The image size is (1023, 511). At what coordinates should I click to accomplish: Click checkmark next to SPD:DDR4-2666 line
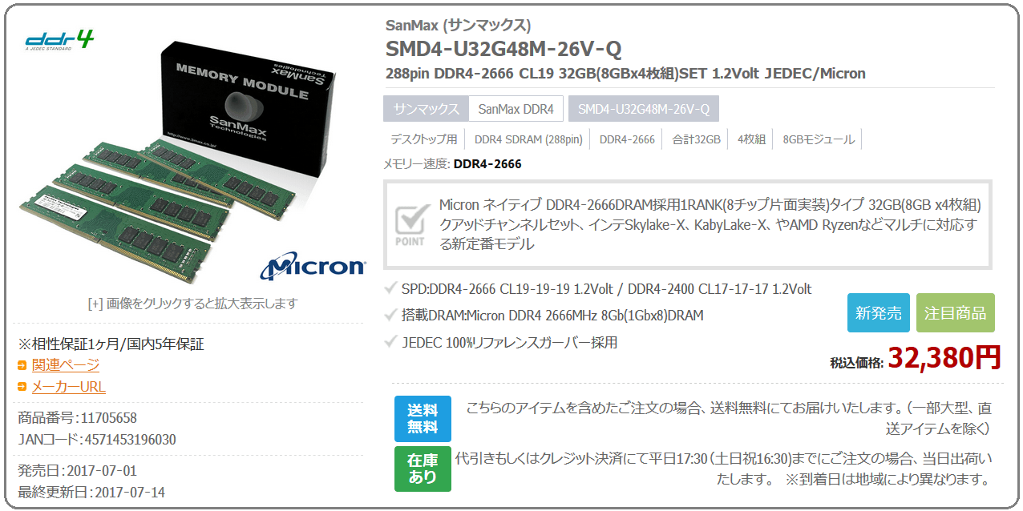pos(390,288)
